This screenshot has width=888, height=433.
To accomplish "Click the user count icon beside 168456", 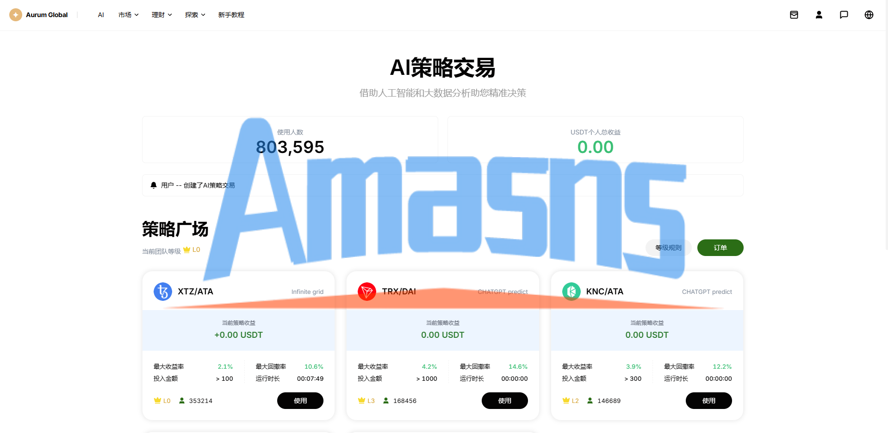I will click(x=386, y=401).
